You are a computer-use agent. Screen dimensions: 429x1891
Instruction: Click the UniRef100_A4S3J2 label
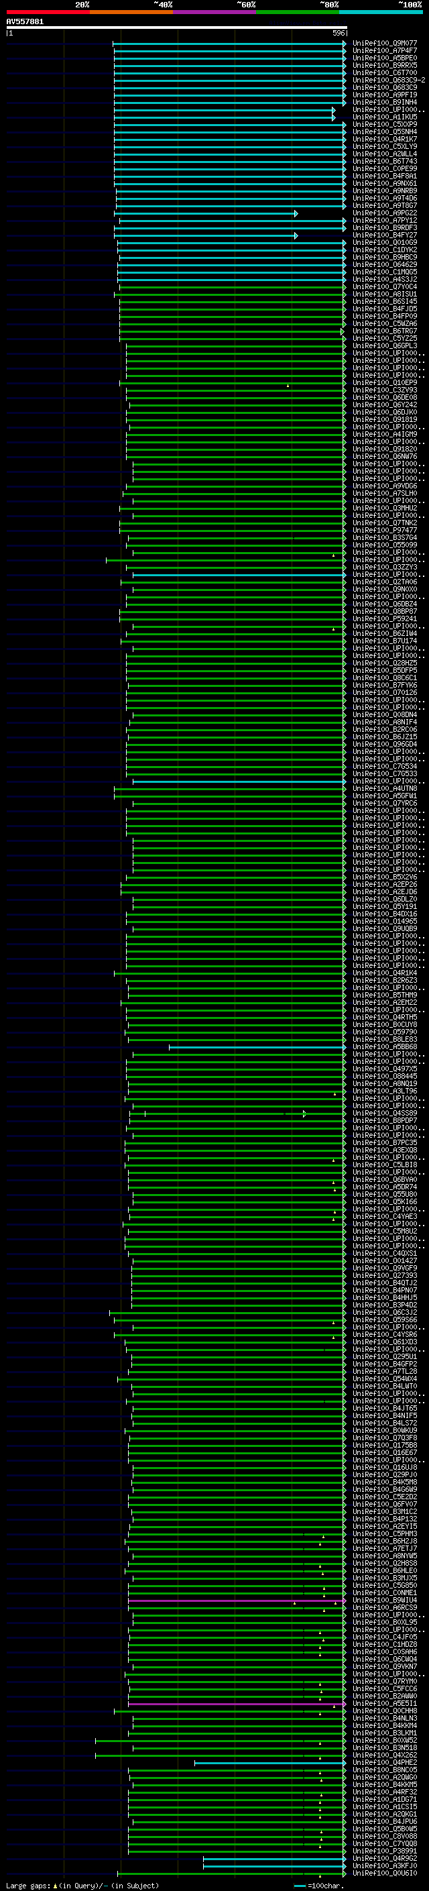point(384,279)
